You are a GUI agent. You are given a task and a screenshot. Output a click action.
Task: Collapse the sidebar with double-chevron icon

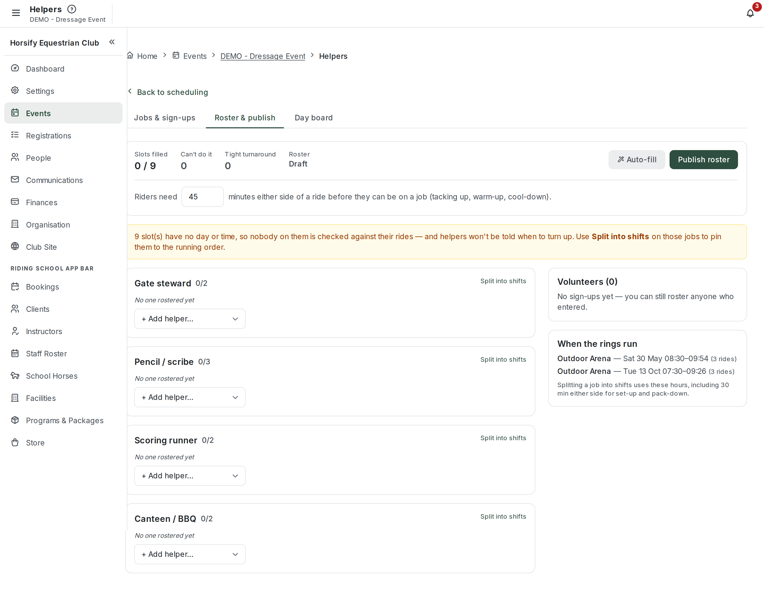(x=112, y=42)
